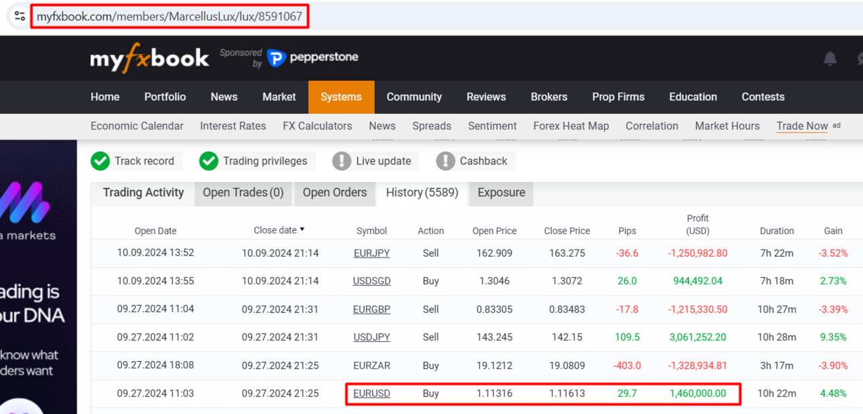Image resolution: width=863 pixels, height=414 pixels.
Task: Select the Open Orders tab
Action: coord(334,193)
